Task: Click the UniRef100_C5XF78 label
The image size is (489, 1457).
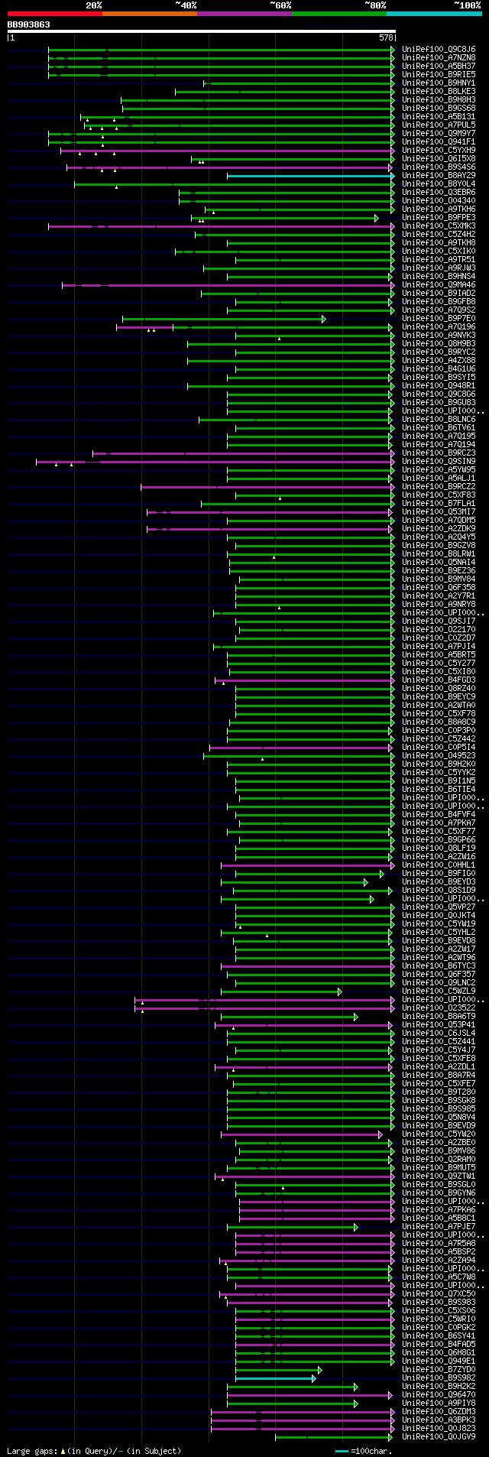Action: tap(439, 714)
